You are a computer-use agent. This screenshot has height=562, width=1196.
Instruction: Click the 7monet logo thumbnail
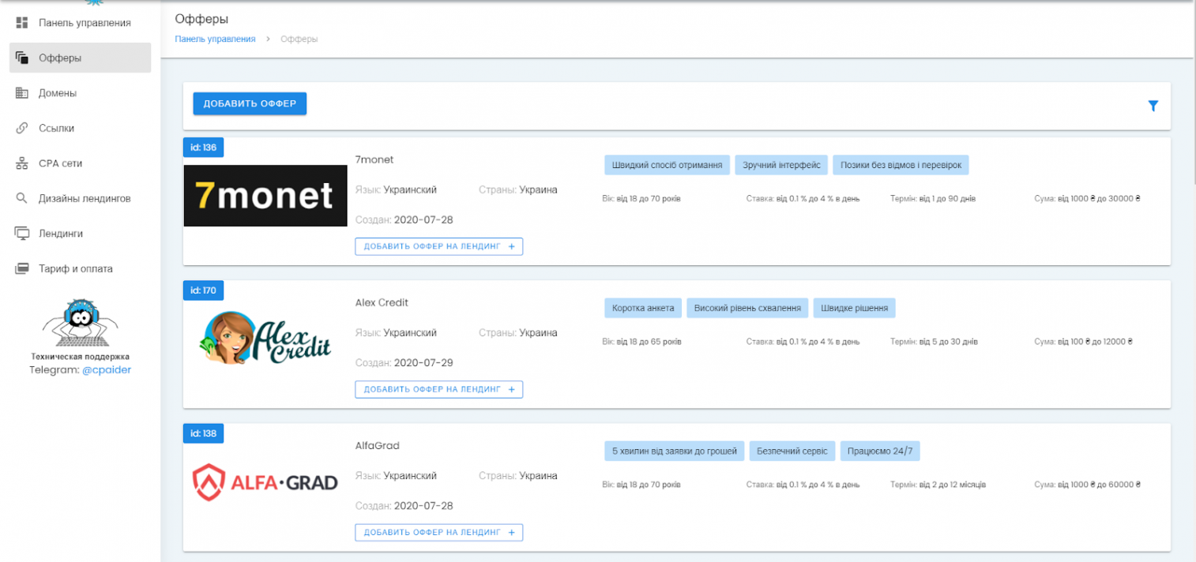[265, 196]
